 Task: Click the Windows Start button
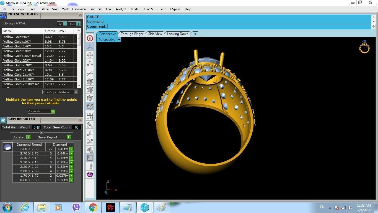point(7,207)
